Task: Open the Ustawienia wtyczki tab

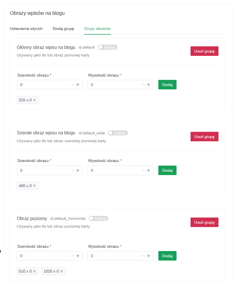Action: click(x=26, y=29)
